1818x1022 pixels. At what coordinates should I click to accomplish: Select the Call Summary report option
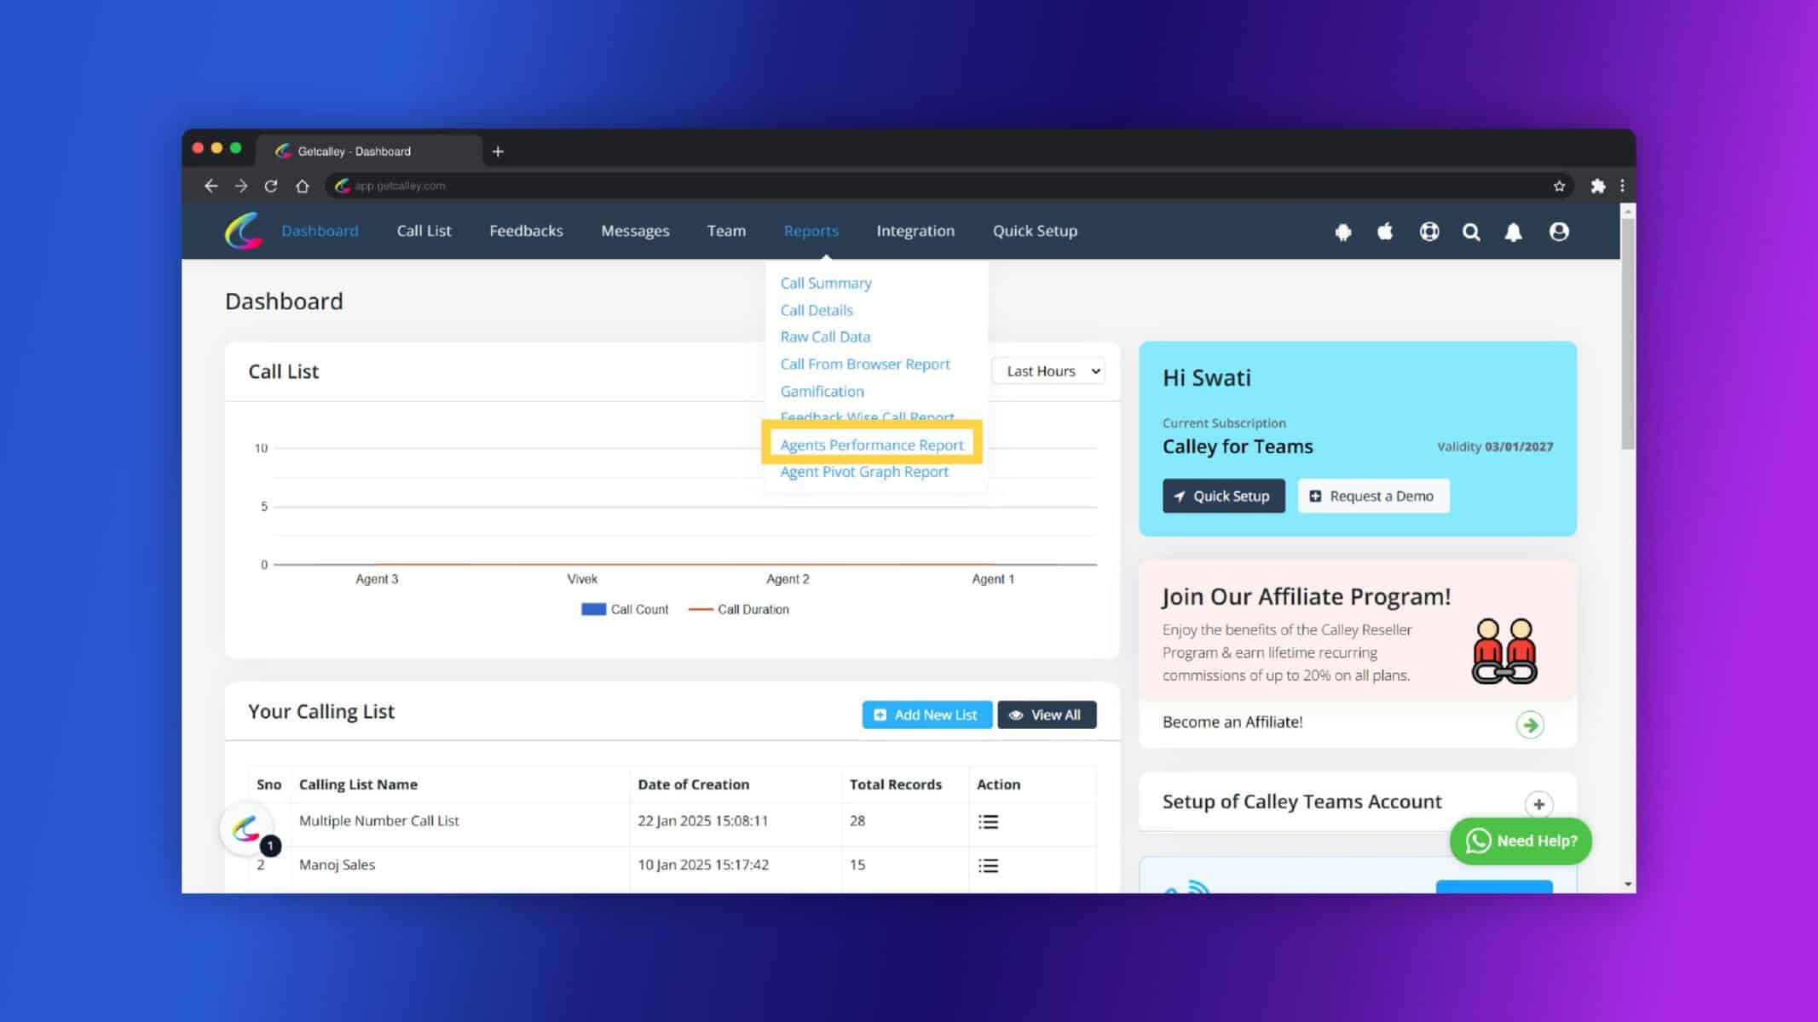point(825,282)
